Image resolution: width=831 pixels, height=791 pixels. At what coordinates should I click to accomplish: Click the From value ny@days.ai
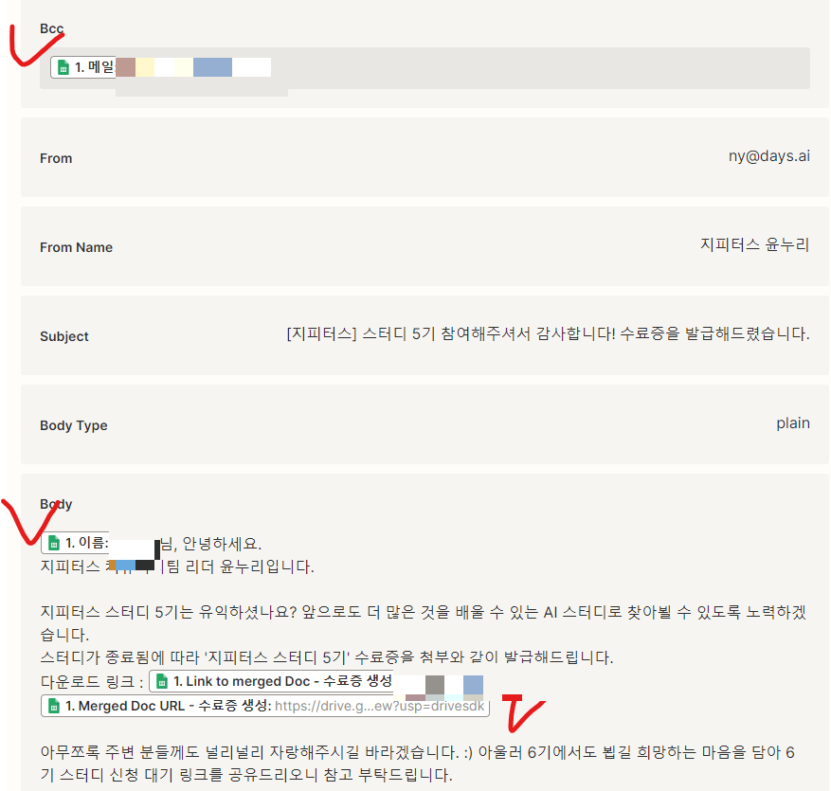pyautogui.click(x=769, y=155)
